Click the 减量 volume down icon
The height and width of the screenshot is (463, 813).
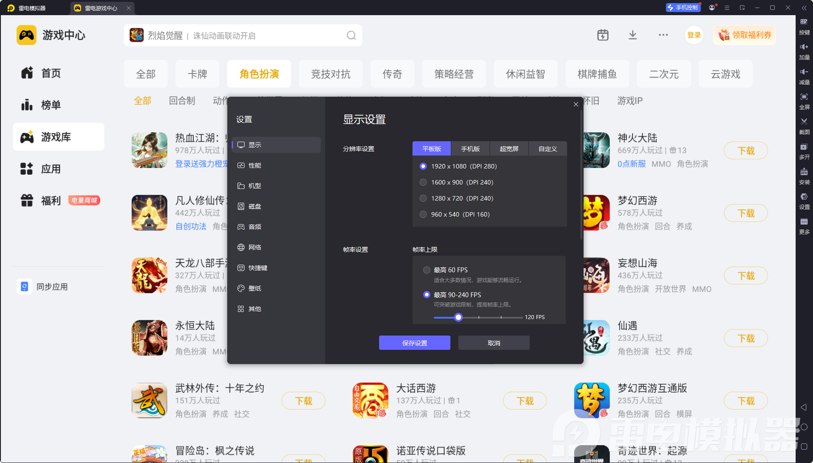804,76
